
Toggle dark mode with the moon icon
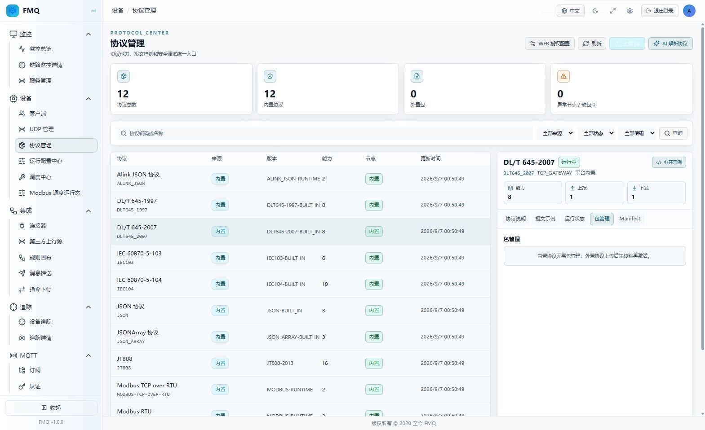tap(595, 11)
